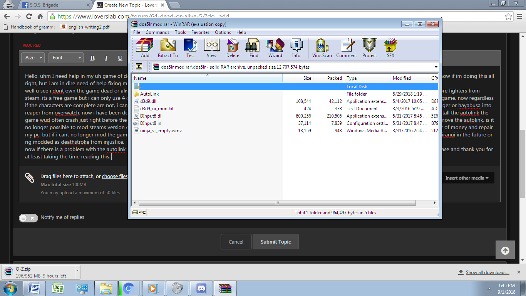526x296 pixels.
Task: Open Insert other media dropdown
Action: (x=467, y=178)
